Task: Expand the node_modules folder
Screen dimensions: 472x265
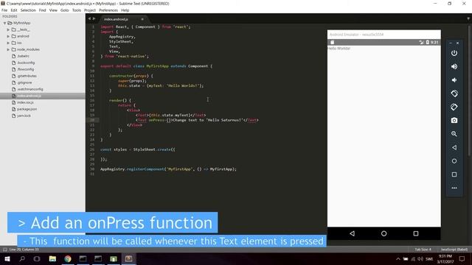Action: click(8, 49)
